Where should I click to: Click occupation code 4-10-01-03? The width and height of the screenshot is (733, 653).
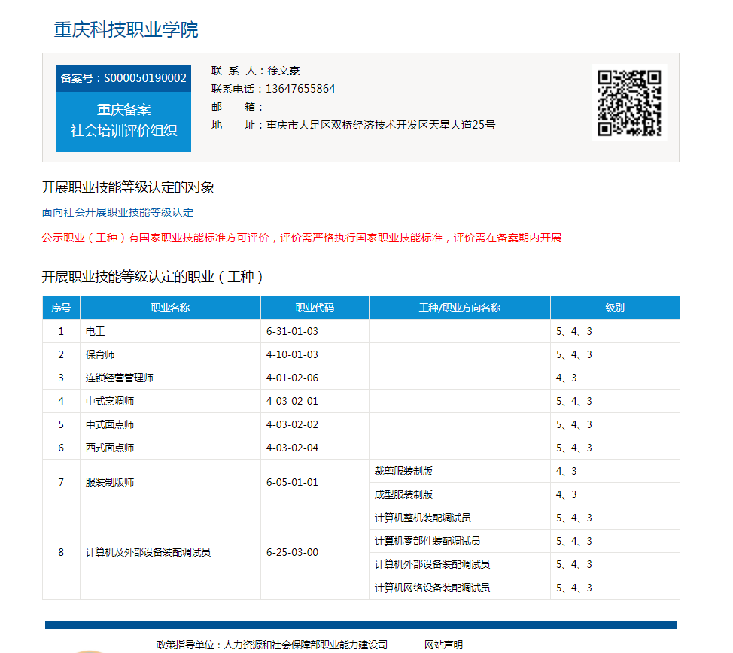[292, 355]
